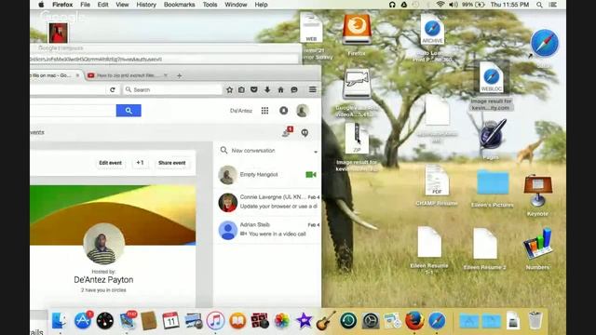Open iTunes from the Dock
596x335 pixels.
[x=215, y=321]
